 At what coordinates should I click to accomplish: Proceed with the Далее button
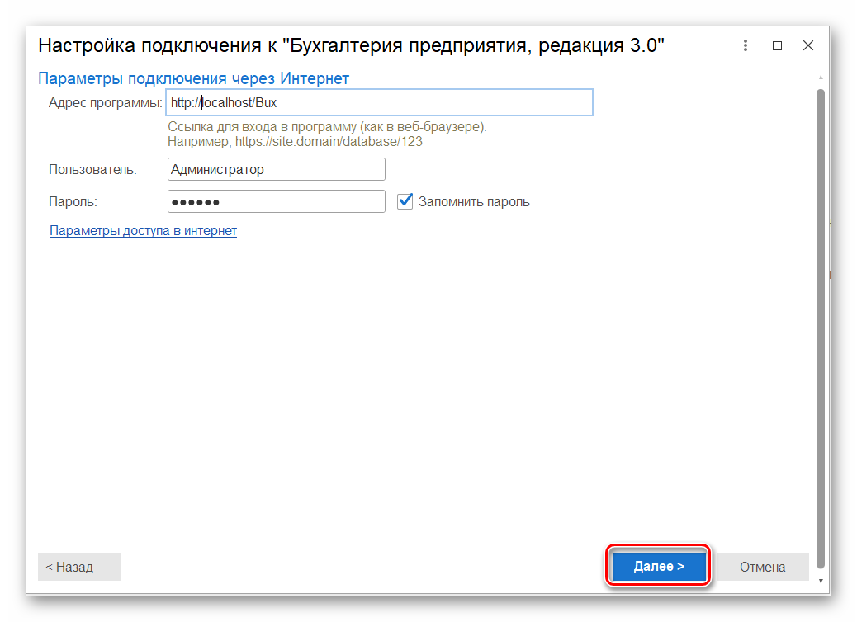pos(659,566)
